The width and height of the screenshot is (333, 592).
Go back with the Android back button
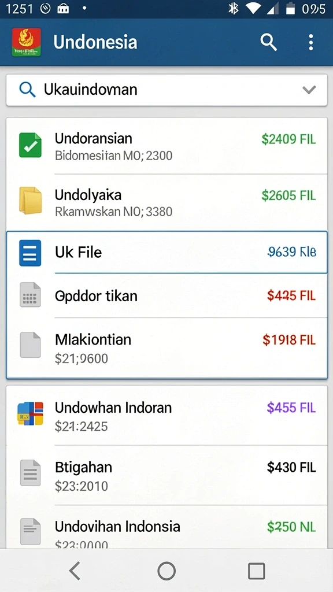75,571
